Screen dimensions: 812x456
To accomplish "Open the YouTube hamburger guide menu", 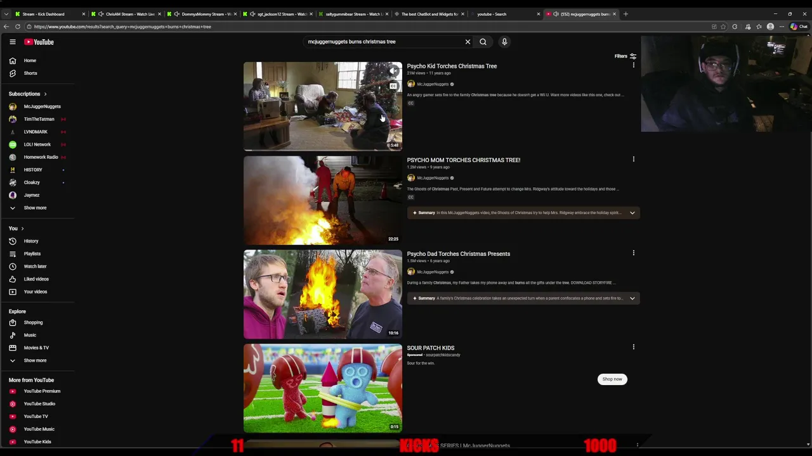I will point(12,42).
